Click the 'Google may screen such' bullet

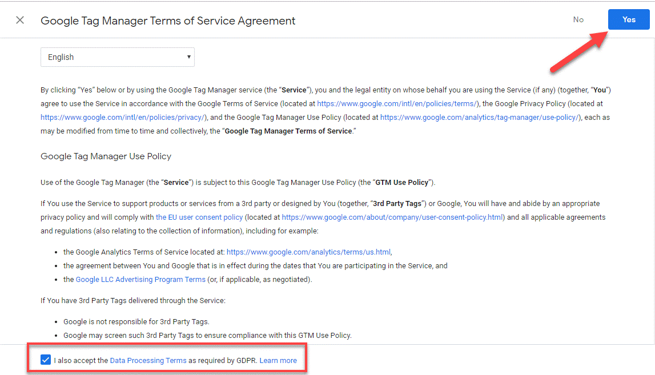207,335
